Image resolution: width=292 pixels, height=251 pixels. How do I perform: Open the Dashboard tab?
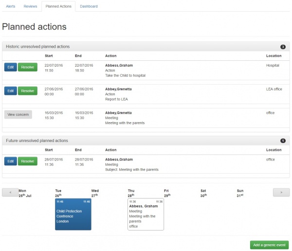(89, 6)
